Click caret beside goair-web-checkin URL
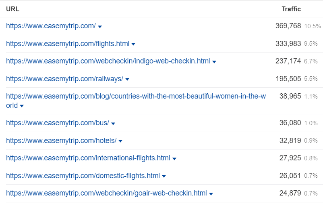323x206 pixels. (x=211, y=194)
